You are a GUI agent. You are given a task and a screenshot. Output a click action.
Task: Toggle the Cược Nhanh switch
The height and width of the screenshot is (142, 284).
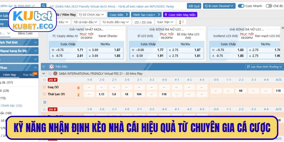pos(241,6)
